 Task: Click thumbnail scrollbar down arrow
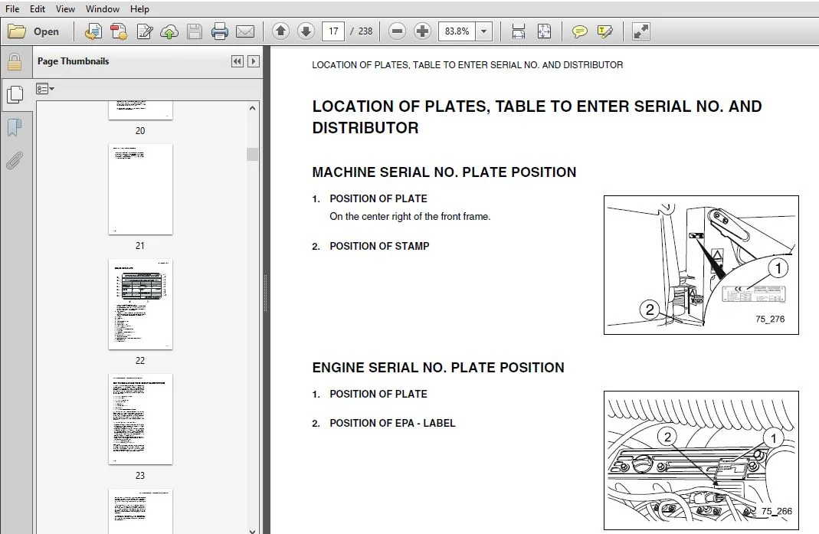pyautogui.click(x=252, y=530)
